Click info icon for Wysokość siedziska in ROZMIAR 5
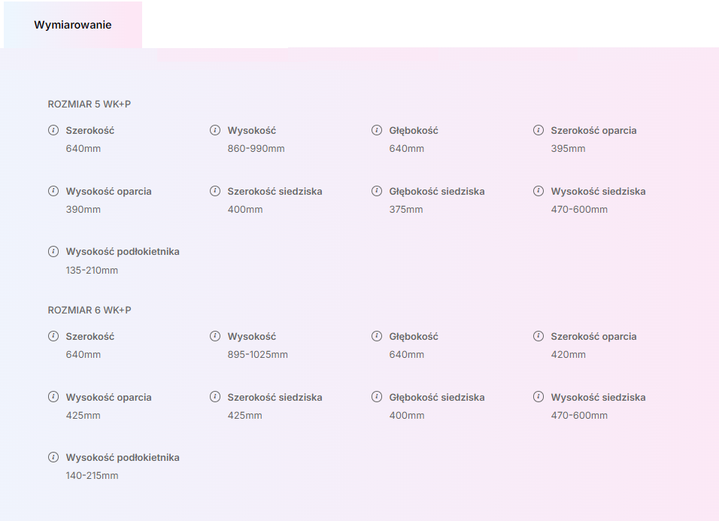The image size is (719, 521). [538, 191]
